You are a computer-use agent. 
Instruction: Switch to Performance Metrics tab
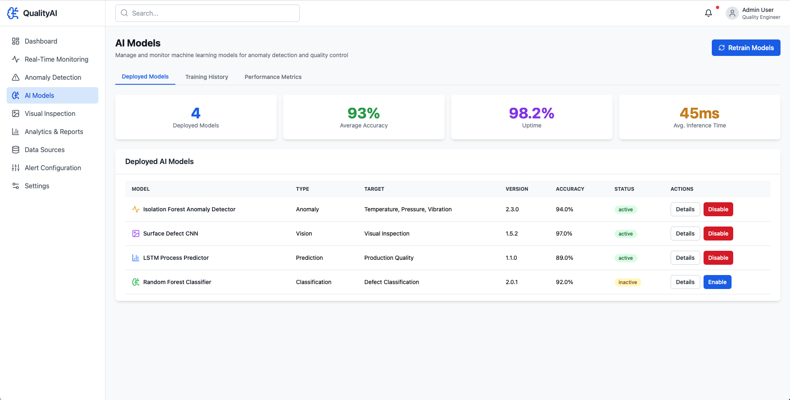click(x=273, y=77)
